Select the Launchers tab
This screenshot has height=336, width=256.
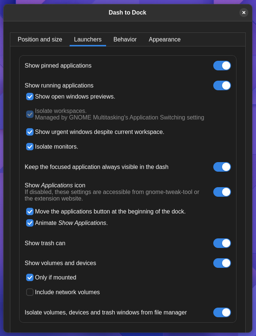(x=88, y=39)
